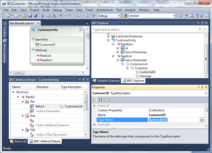Click the Undo toolbar icon

(61, 16)
